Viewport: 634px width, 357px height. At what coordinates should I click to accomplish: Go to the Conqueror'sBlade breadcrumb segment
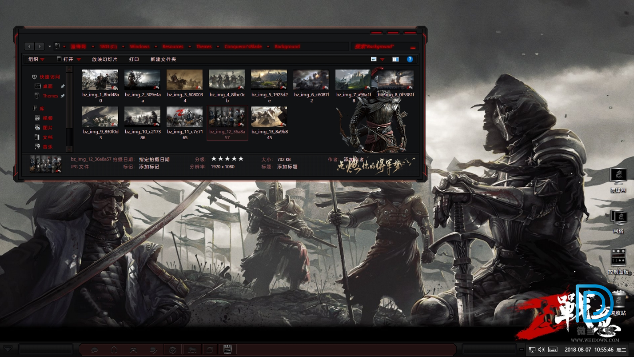point(243,46)
